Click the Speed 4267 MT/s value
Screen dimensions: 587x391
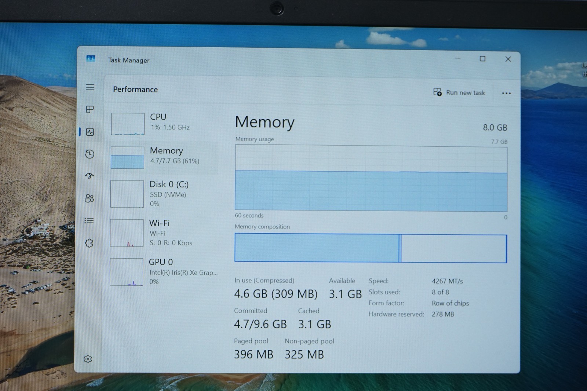tap(447, 281)
